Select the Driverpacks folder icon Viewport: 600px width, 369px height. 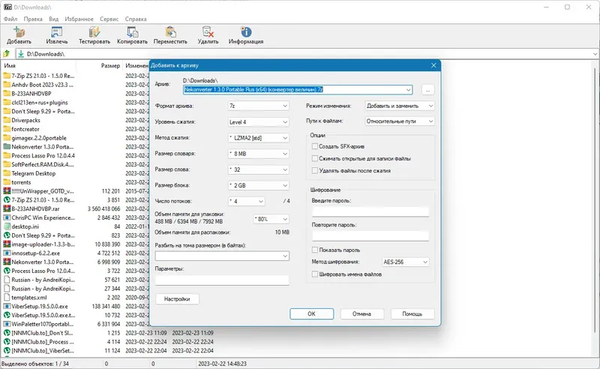7,120
